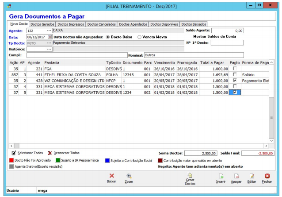Select the WZ COMUNICAÇÃO E DESIGN LTD cell
Screen dimensions: 282x197
point(74,81)
